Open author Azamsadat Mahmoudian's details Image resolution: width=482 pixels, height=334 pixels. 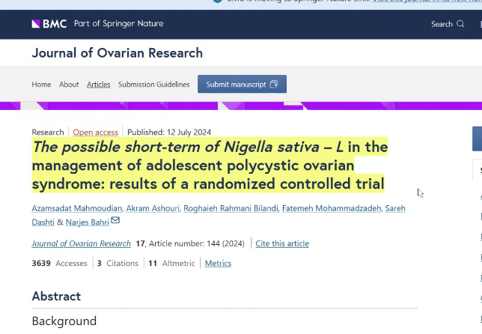click(76, 208)
